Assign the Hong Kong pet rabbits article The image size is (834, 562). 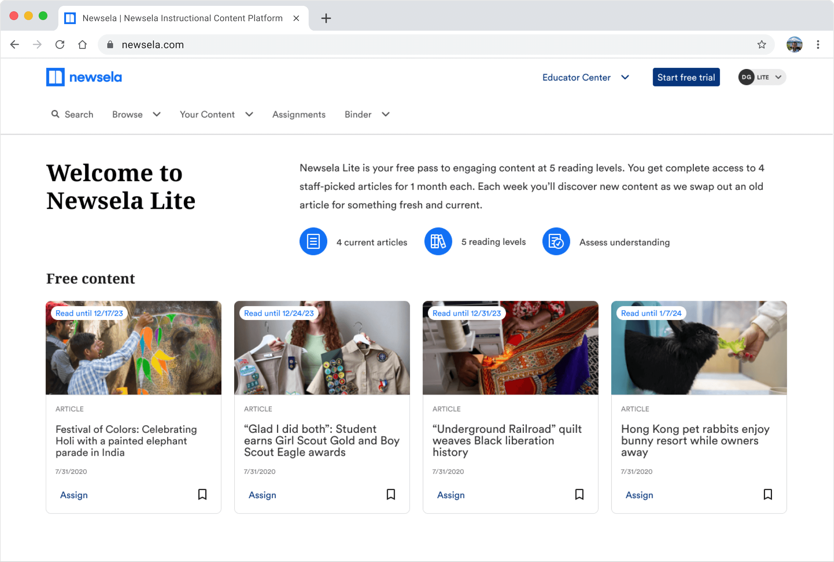(x=639, y=495)
